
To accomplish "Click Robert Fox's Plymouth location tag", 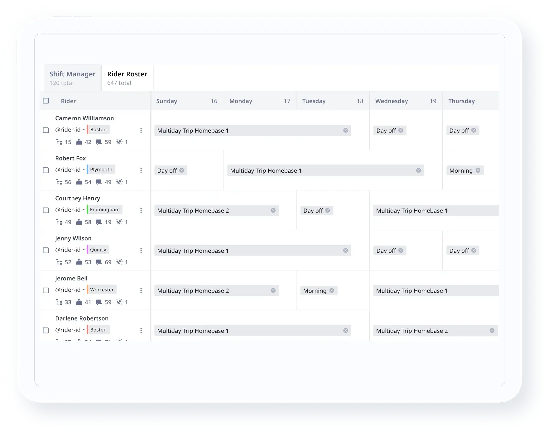I will click(x=101, y=170).
